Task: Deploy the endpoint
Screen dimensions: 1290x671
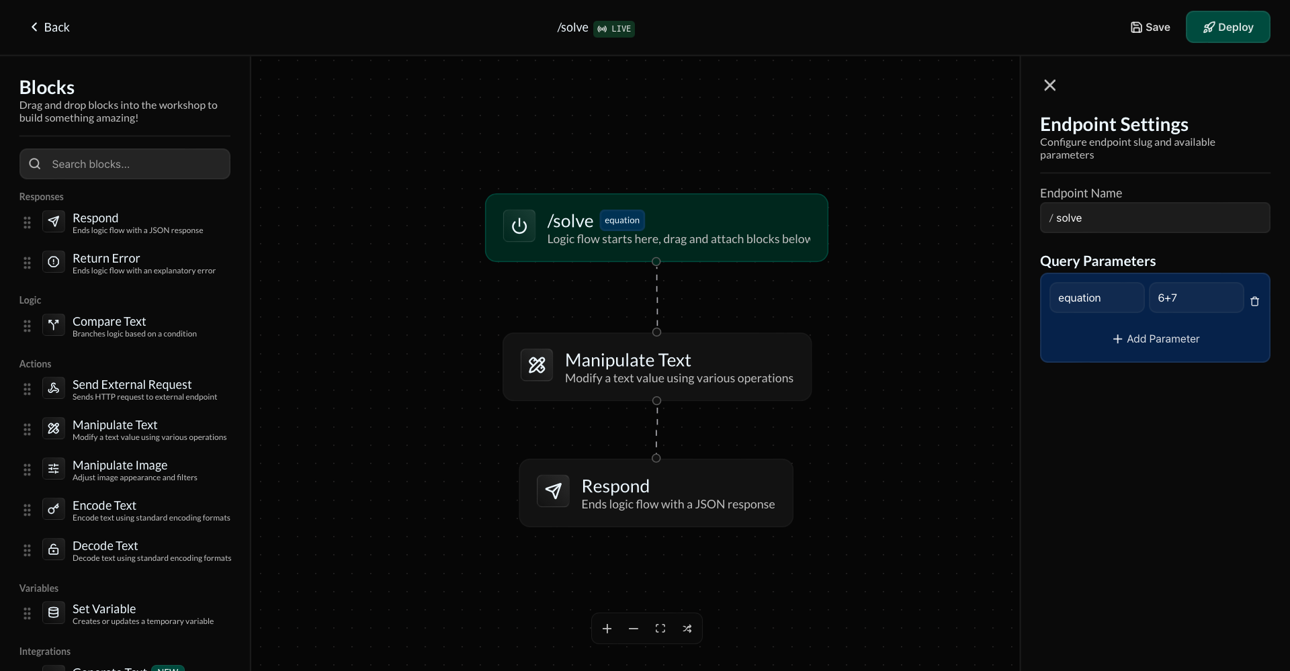Action: point(1229,27)
